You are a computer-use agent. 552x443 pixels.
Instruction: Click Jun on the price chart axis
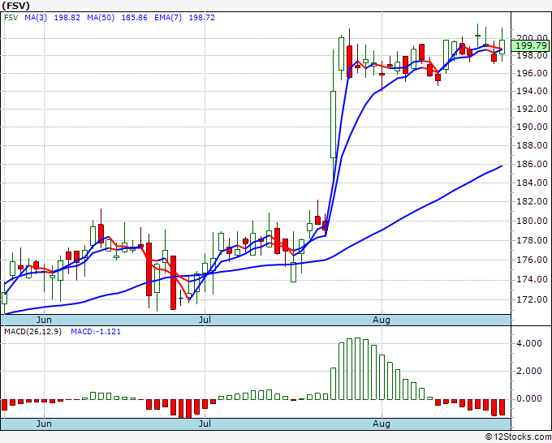pos(44,320)
